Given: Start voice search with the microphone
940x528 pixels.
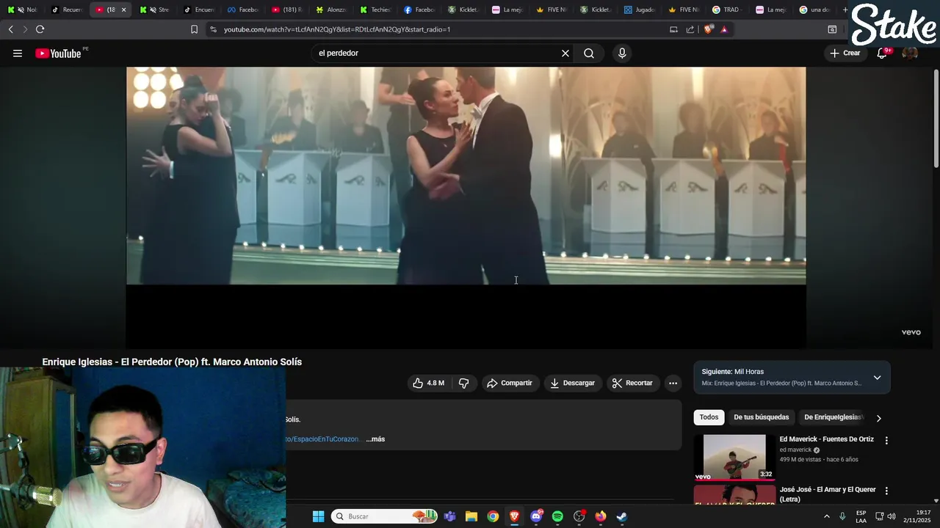Looking at the screenshot, I should [622, 53].
